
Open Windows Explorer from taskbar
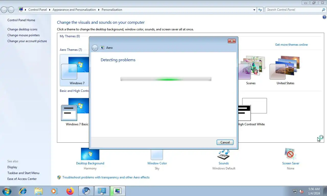39,191
